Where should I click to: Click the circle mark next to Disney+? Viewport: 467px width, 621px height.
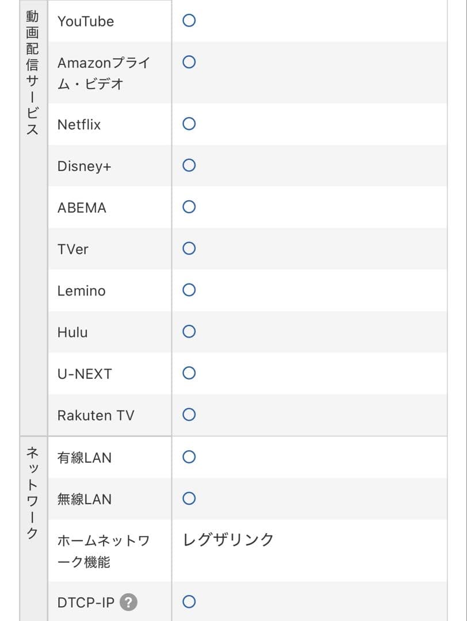coord(189,166)
